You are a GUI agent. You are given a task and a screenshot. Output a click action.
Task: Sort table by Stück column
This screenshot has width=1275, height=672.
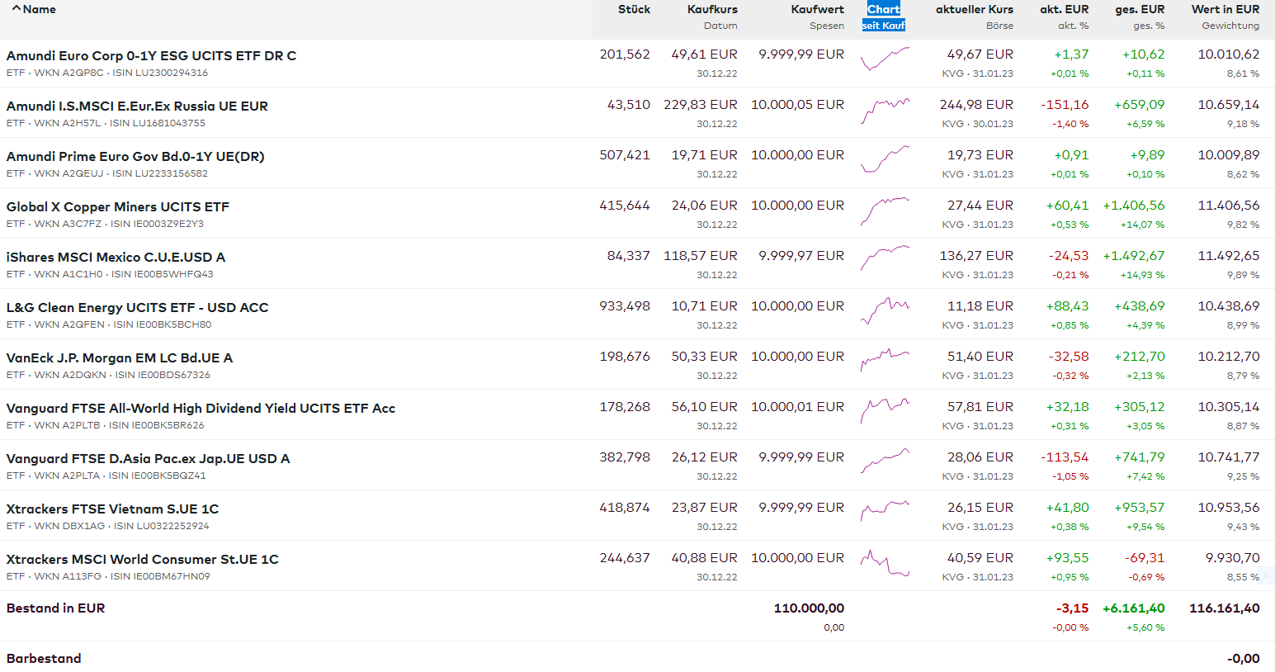[634, 9]
